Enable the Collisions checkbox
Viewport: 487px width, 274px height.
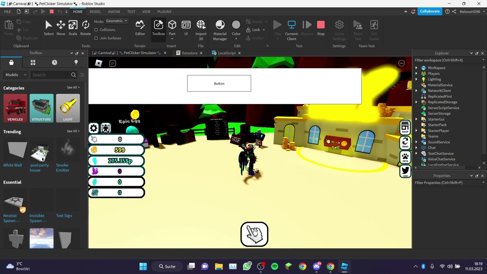[96, 30]
